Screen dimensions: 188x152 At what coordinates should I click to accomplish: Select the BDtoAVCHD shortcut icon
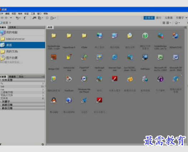pyautogui.click(x=175, y=36)
